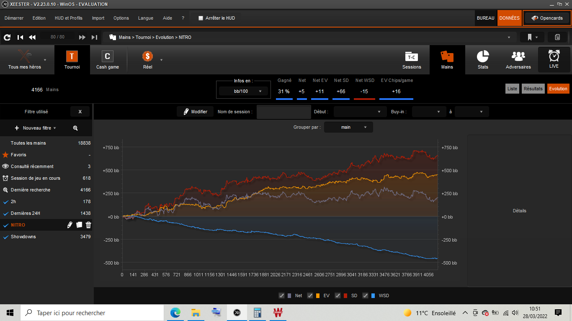Open the LIVE alarm clock view
This screenshot has height=321, width=572.
(x=554, y=60)
